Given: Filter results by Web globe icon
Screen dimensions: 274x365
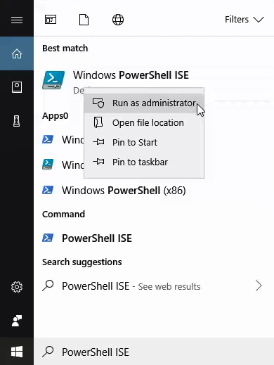Looking at the screenshot, I should 118,20.
